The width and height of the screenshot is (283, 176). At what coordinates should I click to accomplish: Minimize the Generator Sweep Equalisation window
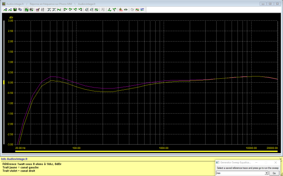coord(256,162)
